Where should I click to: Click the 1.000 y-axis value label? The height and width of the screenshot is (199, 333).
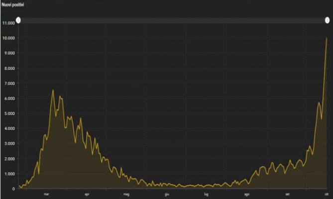click(9, 174)
